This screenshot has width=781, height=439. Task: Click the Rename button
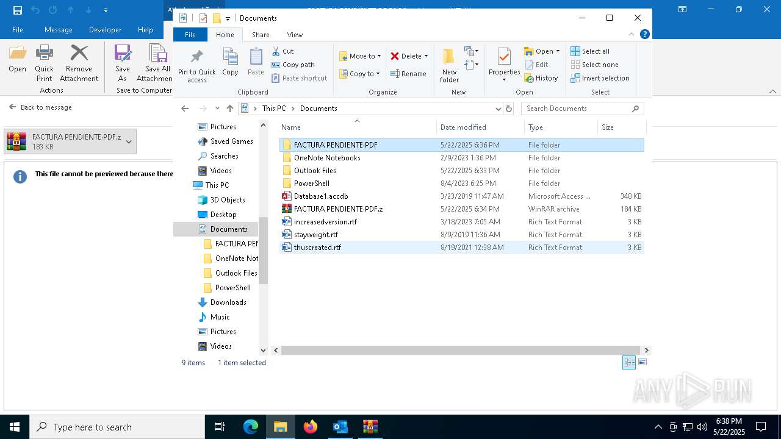[x=408, y=74]
